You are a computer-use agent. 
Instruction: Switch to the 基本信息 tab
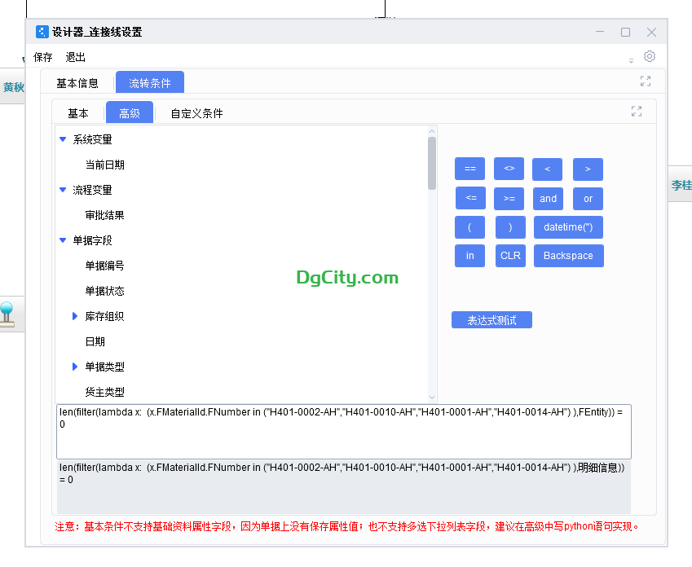77,82
